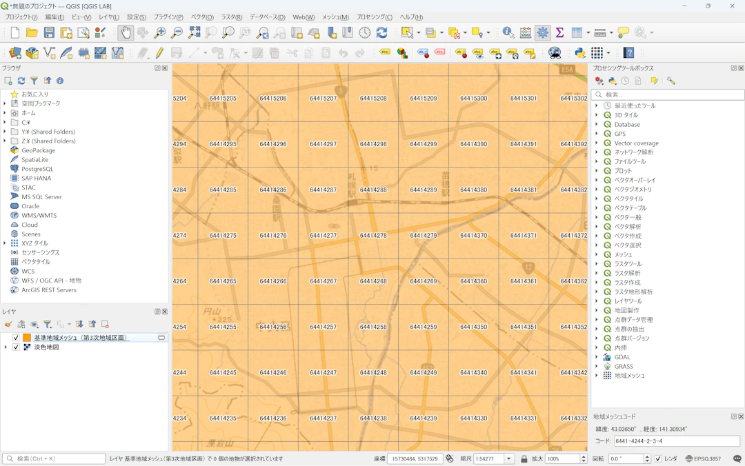Close the プロセシングツールボックス panel
The width and height of the screenshot is (745, 466).
point(741,68)
